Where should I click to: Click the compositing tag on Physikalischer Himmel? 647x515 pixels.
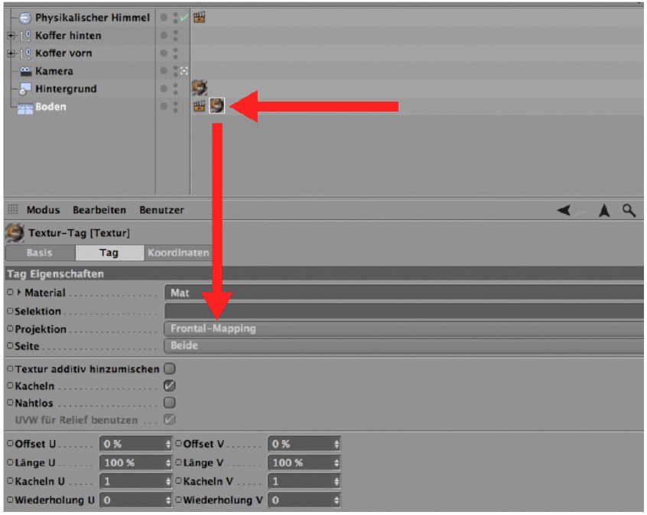pyautogui.click(x=200, y=18)
